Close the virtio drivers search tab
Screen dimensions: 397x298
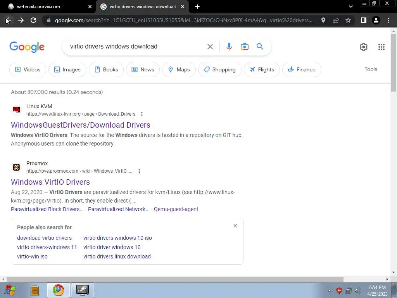click(x=183, y=7)
